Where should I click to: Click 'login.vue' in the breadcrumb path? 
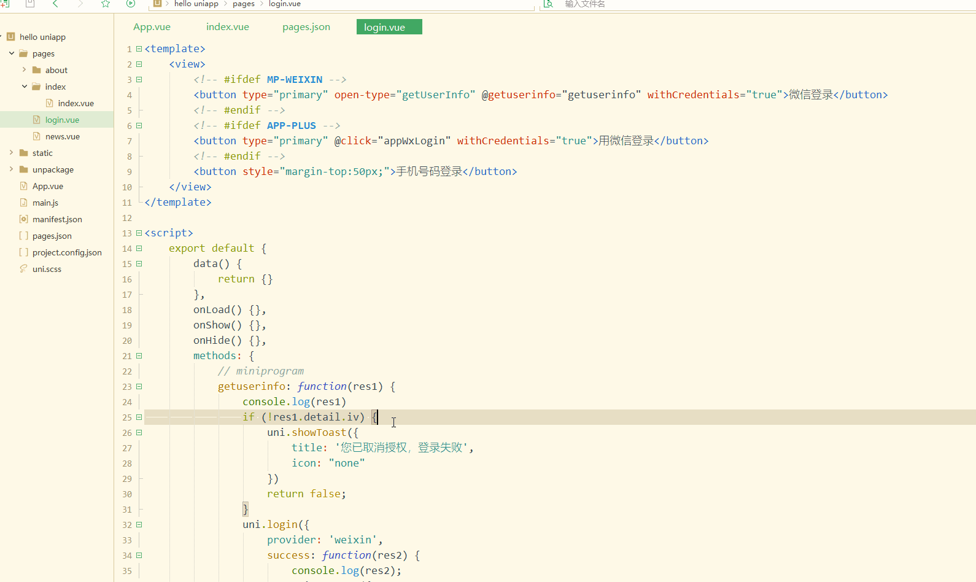[x=285, y=4]
